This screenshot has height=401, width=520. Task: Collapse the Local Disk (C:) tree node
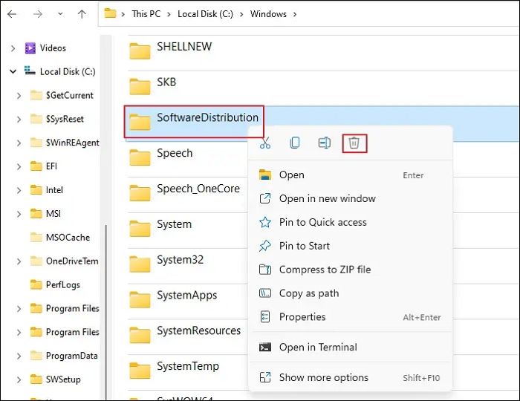pos(13,72)
